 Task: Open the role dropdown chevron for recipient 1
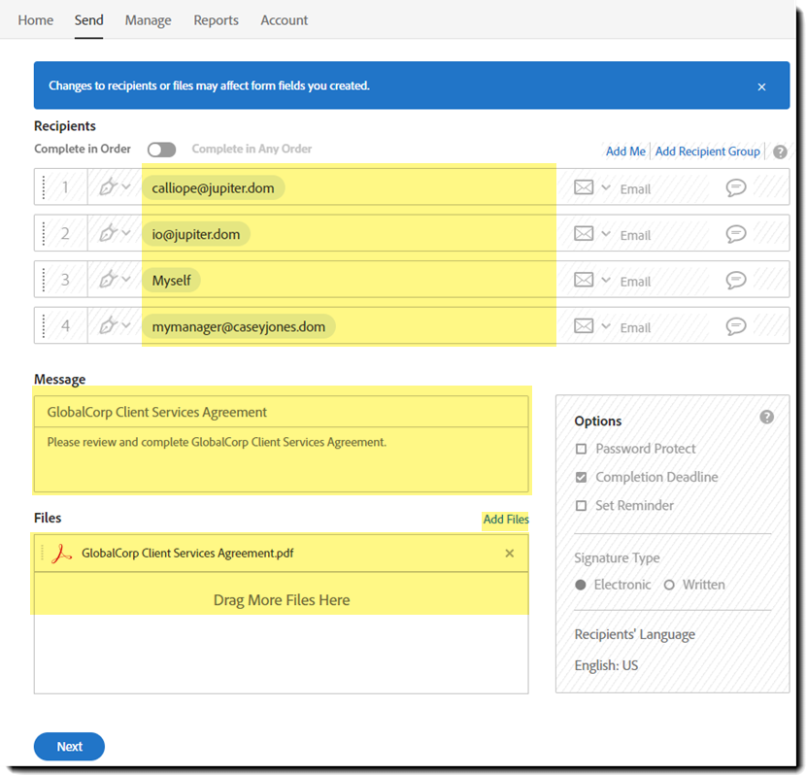tap(126, 187)
